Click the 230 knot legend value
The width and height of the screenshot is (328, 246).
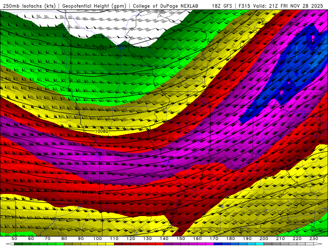coord(314,239)
